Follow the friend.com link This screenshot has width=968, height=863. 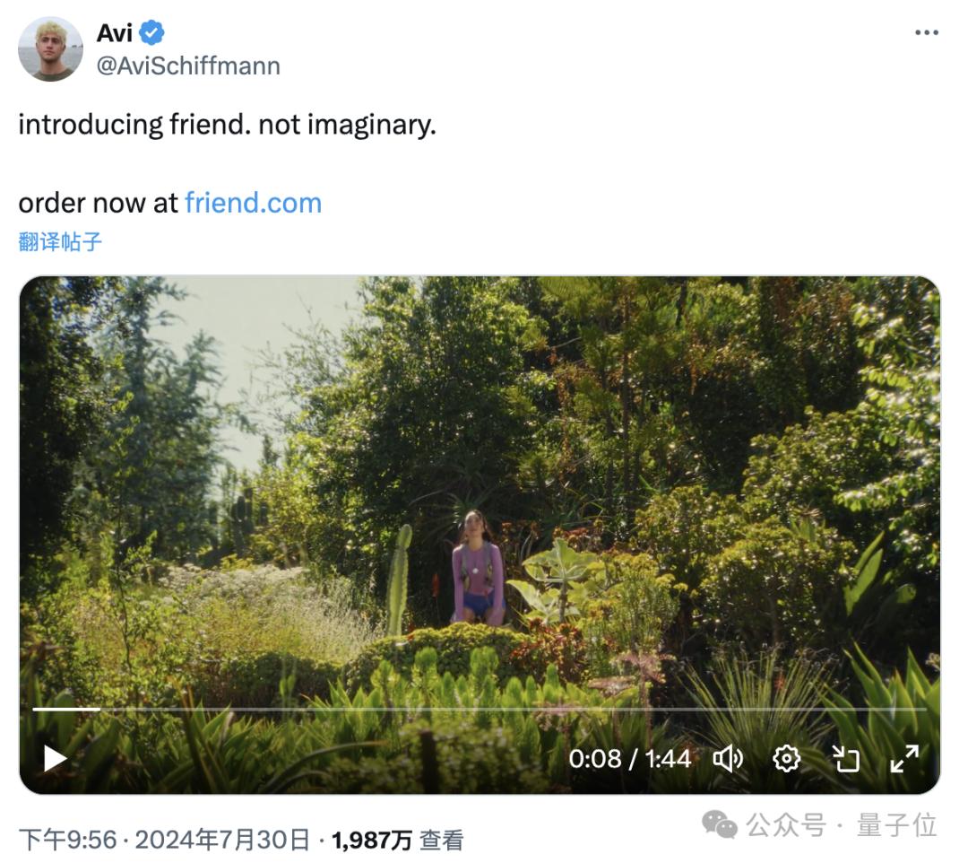(253, 203)
